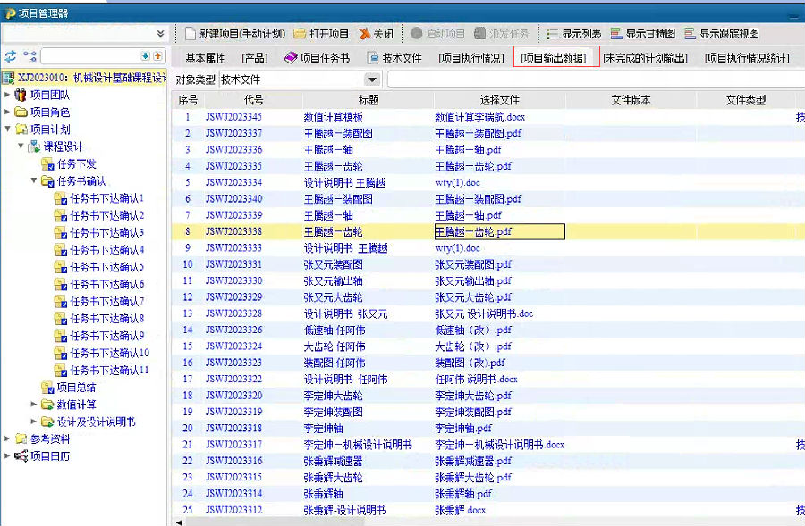Show the Gantt chart with 显示甘特图
The height and width of the screenshot is (526, 805).
641,34
